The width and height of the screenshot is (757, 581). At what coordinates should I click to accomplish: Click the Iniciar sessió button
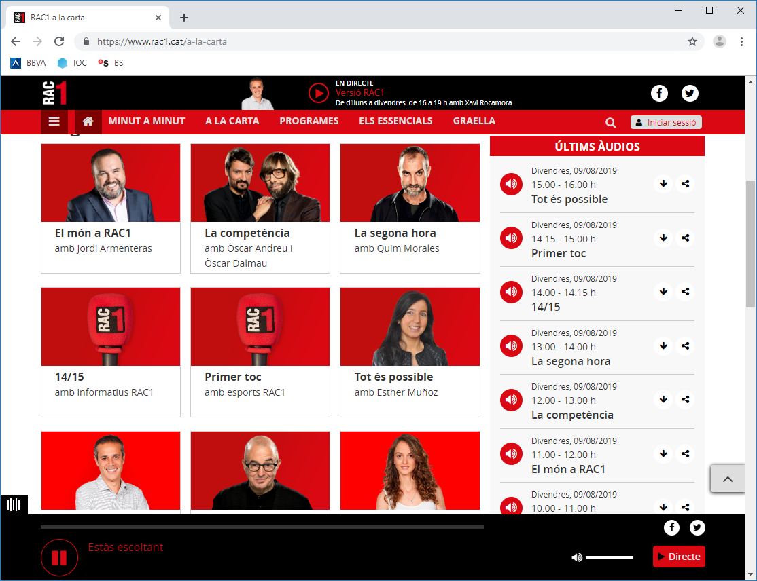(666, 123)
